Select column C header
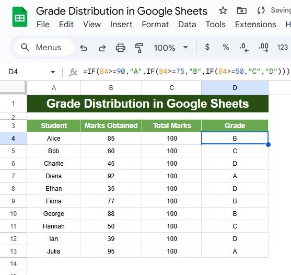The image size is (291, 275). 172,88
